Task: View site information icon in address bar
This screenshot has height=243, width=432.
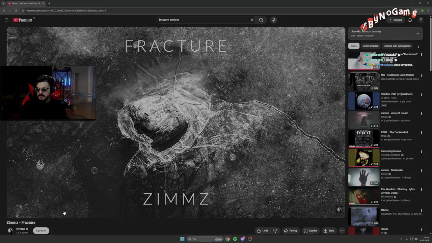Action: (x=23, y=10)
